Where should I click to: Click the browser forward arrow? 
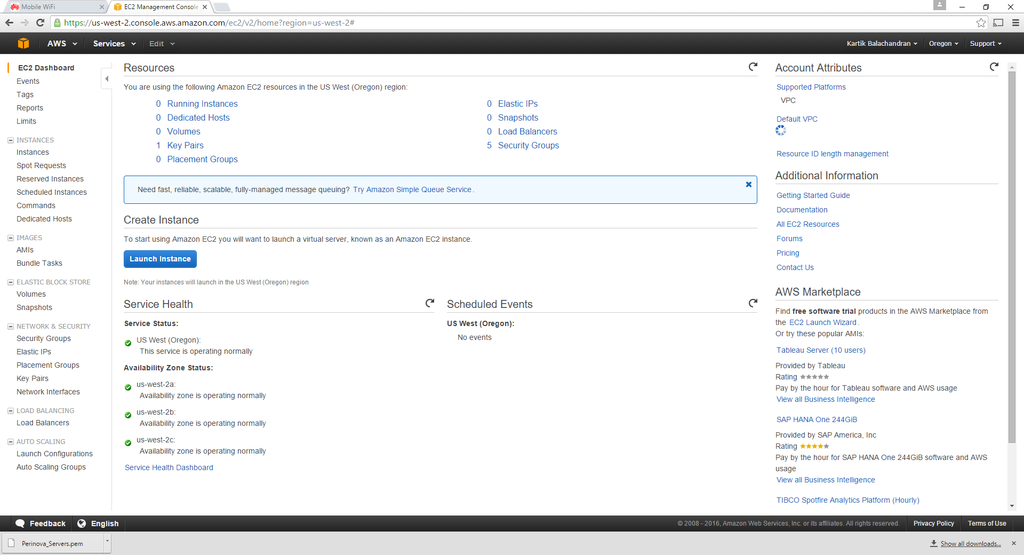pyautogui.click(x=25, y=22)
